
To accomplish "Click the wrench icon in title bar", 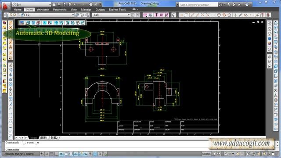I will click(229, 4).
